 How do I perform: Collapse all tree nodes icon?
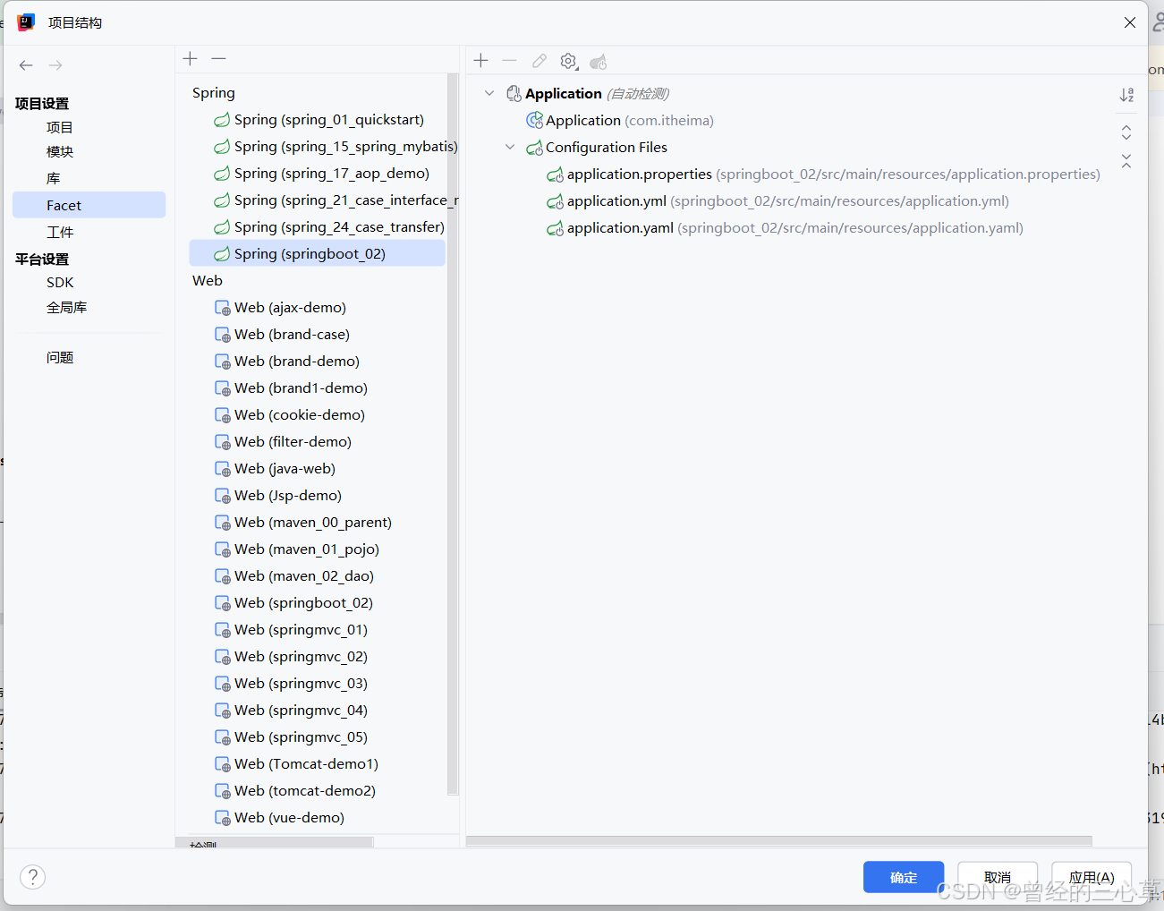tap(1126, 161)
